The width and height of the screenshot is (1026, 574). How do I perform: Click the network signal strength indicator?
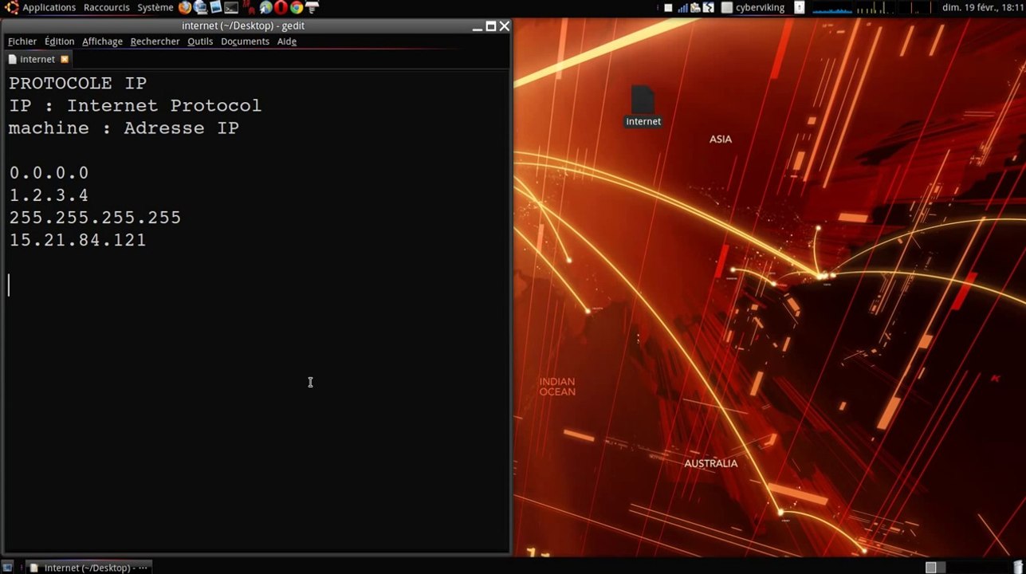tap(682, 8)
